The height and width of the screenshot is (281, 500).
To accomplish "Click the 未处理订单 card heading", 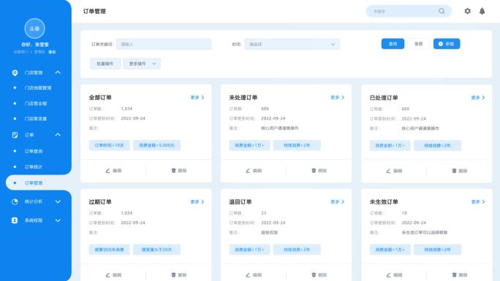I will 243,97.
